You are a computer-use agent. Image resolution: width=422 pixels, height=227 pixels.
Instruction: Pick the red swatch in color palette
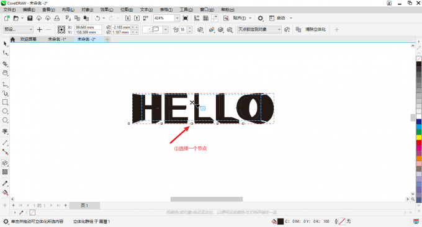pos(419,143)
